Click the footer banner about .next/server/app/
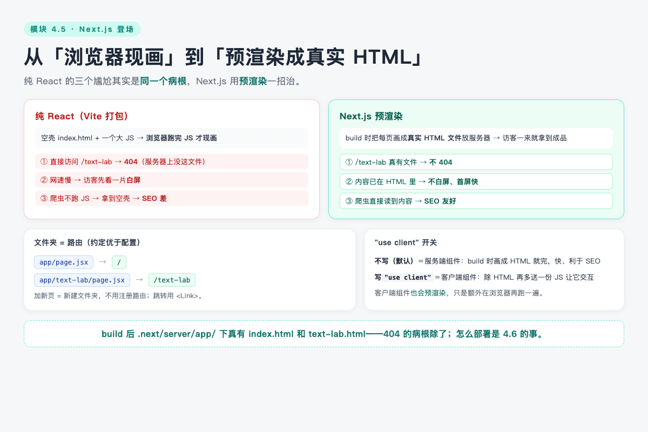The image size is (648, 432). [324, 334]
